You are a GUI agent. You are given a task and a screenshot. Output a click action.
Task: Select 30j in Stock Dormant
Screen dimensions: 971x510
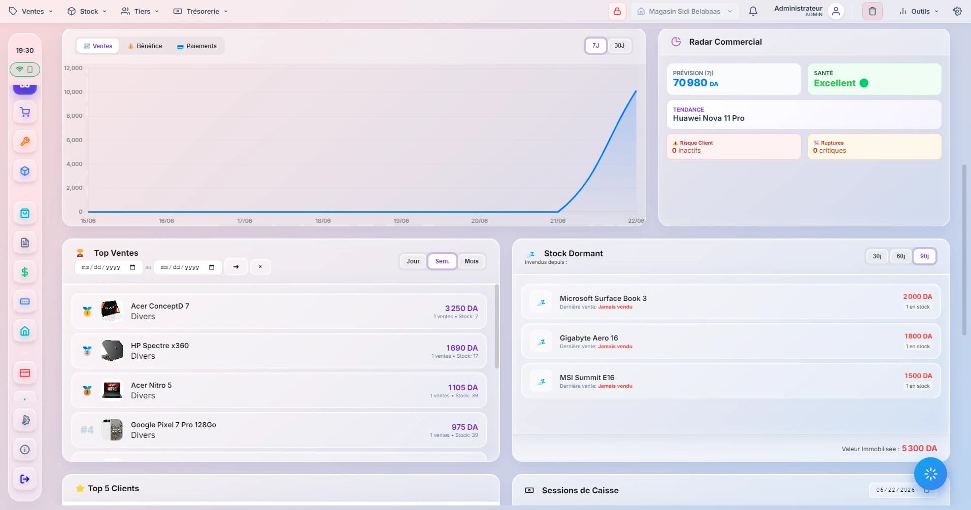[x=877, y=256]
